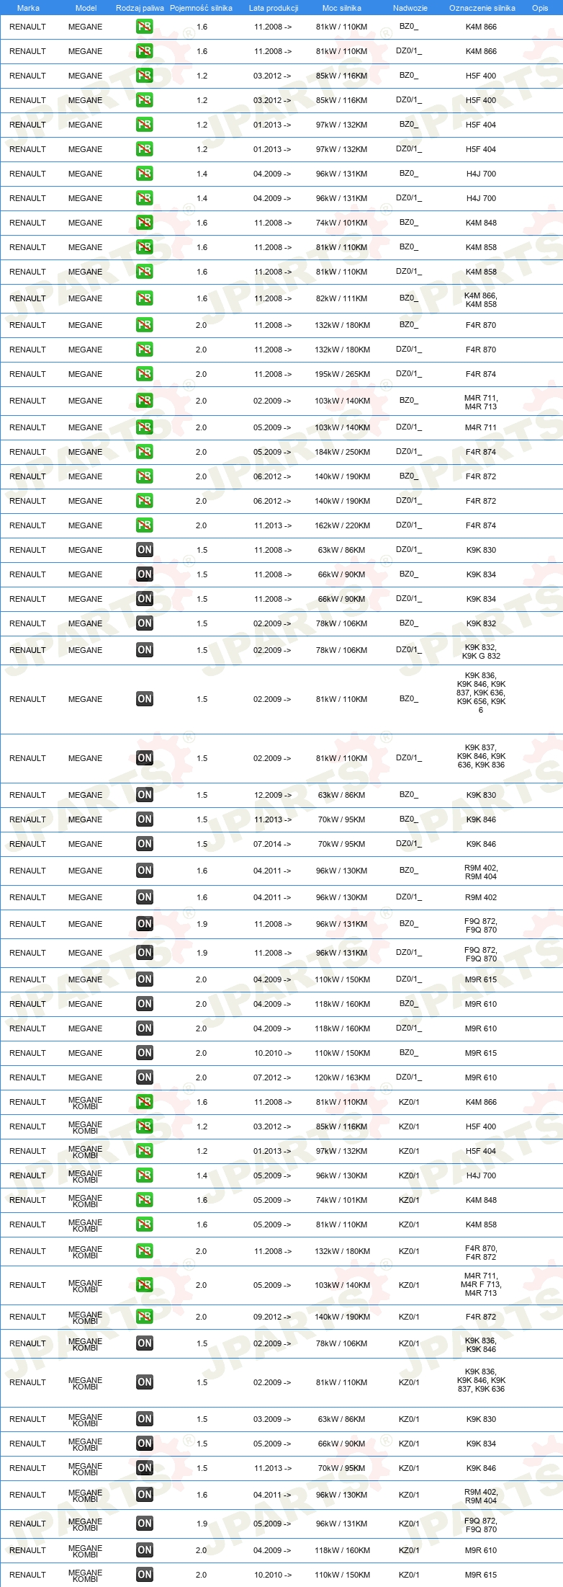Click petrol icon in MEGANE DZ0/1_ H5F 404 row
Image resolution: width=563 pixels, height=1587 pixels.
click(144, 149)
